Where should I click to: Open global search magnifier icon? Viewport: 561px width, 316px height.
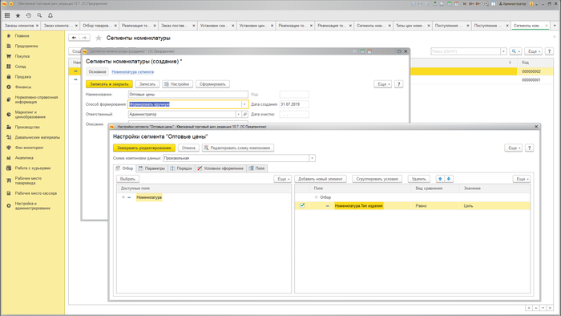coord(39,15)
